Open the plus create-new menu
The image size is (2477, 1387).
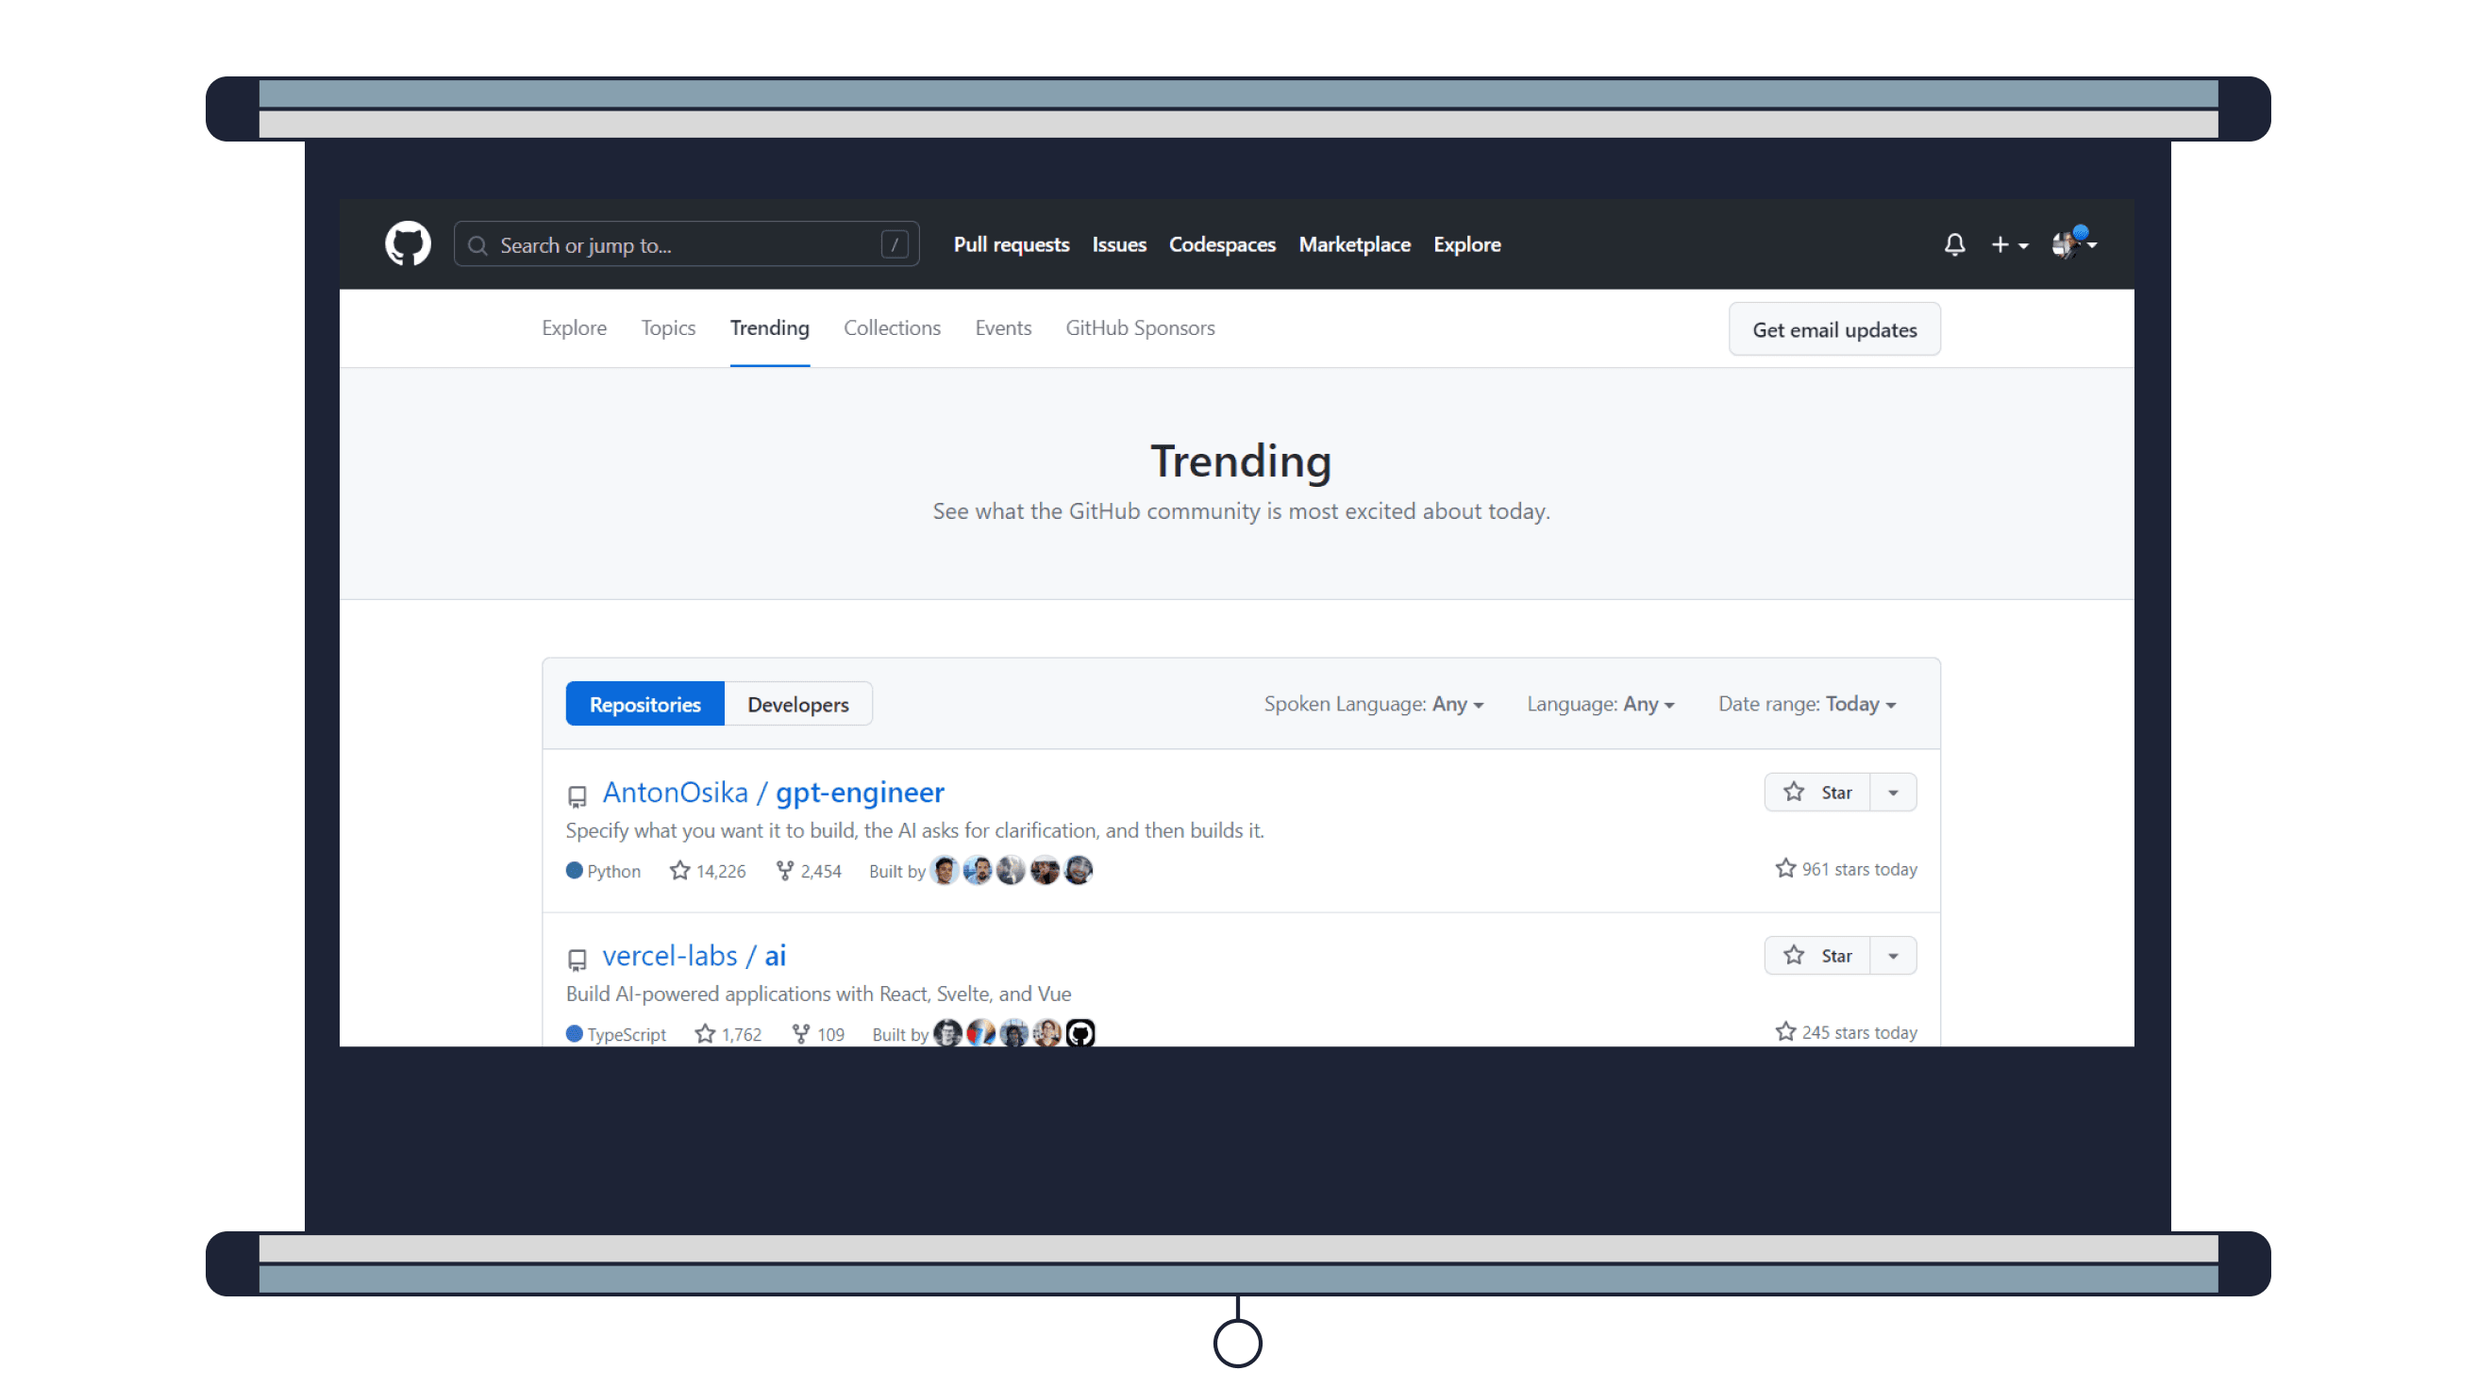coord(2009,245)
